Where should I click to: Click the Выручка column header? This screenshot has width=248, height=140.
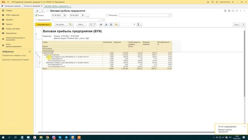click(121, 46)
